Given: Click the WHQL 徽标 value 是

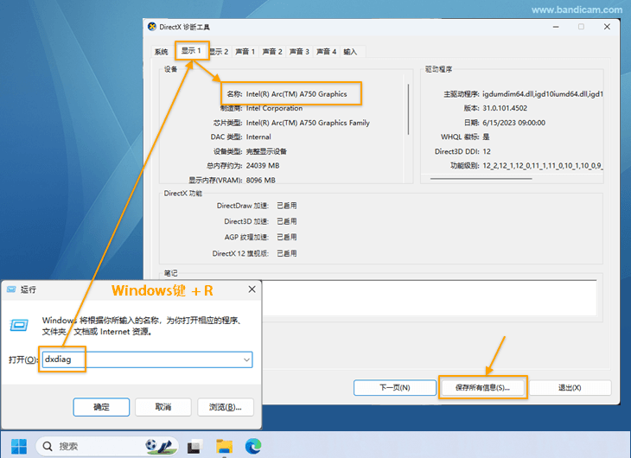Looking at the screenshot, I should tap(486, 137).
